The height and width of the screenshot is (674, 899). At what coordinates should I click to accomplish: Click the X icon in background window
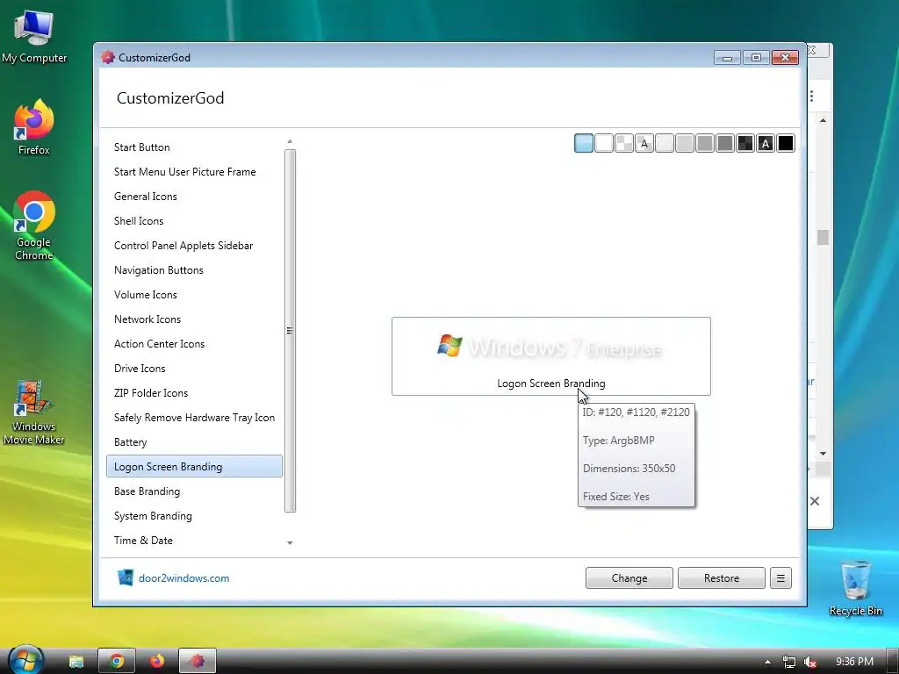[x=815, y=501]
